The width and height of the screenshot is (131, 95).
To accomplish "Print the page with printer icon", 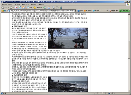I will (x=53, y=8).
